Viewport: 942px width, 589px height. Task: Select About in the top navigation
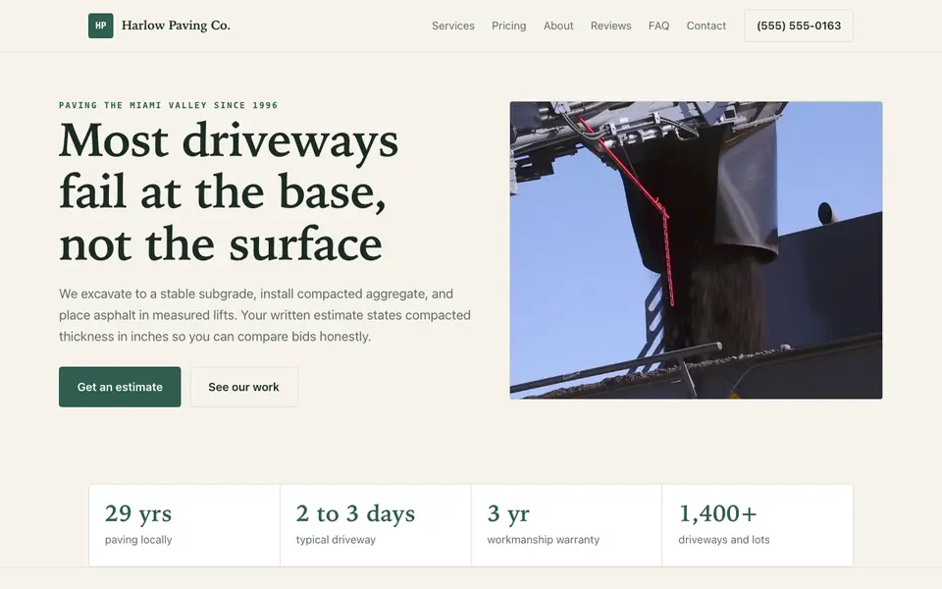558,26
